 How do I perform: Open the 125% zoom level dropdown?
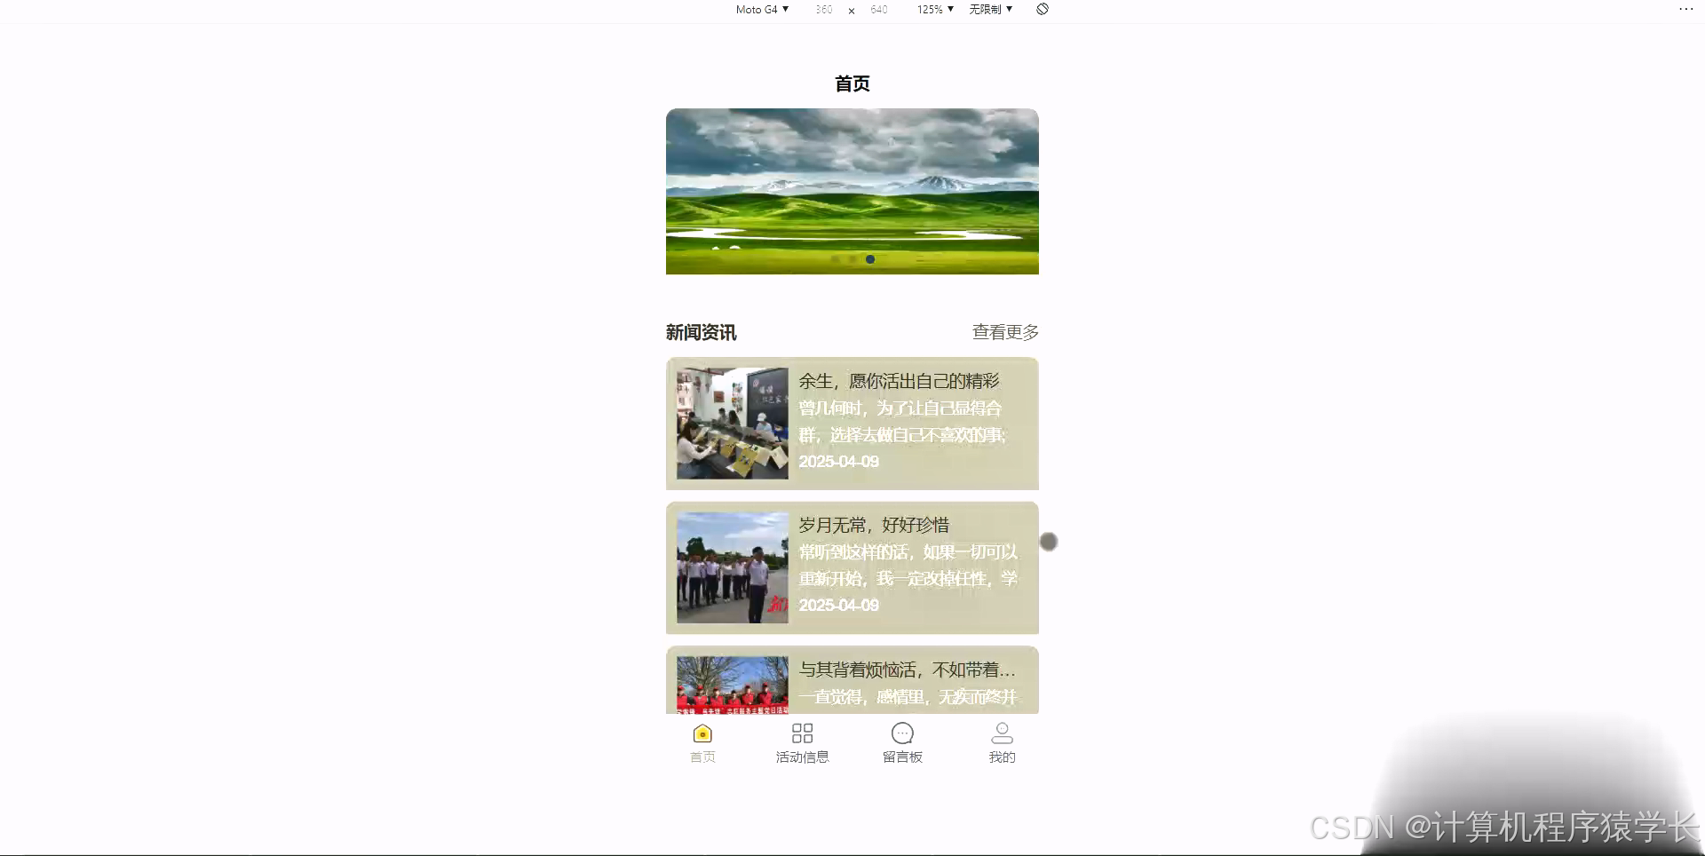pyautogui.click(x=934, y=10)
